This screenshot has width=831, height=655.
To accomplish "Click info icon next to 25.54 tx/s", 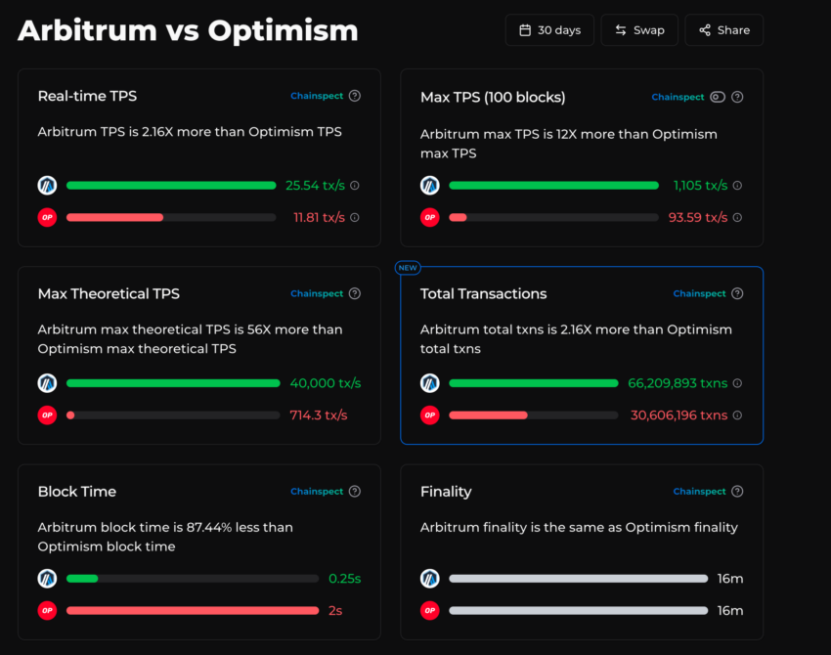I will 355,186.
